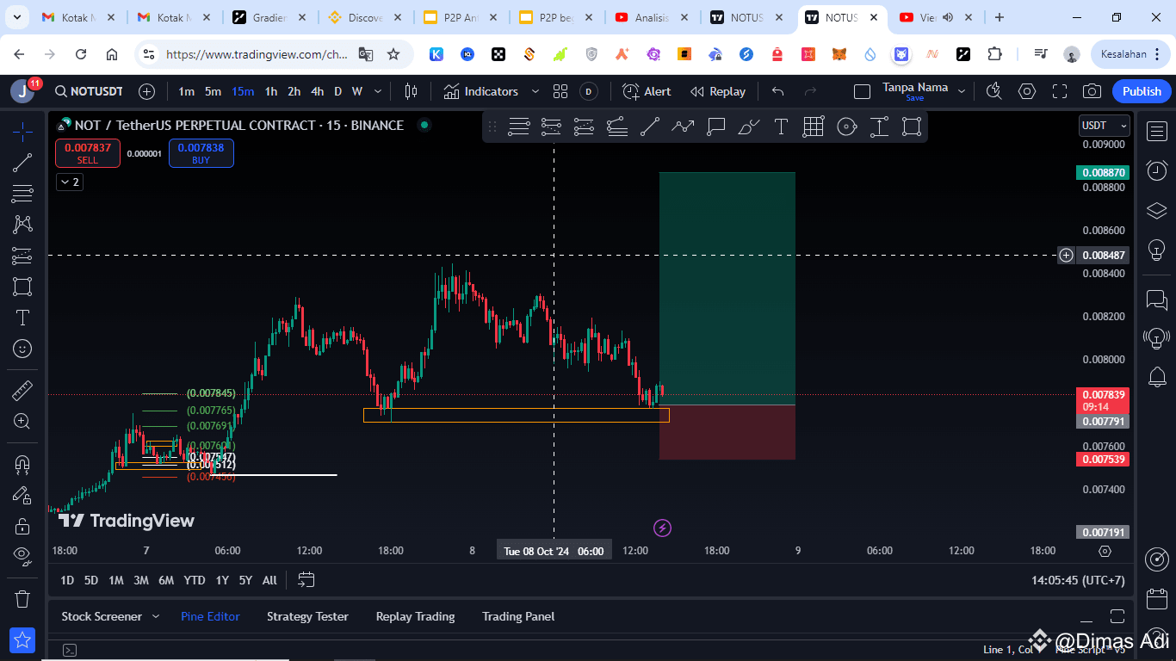Select the Trend Line drawing tool
Viewport: 1176px width, 661px height.
click(22, 164)
